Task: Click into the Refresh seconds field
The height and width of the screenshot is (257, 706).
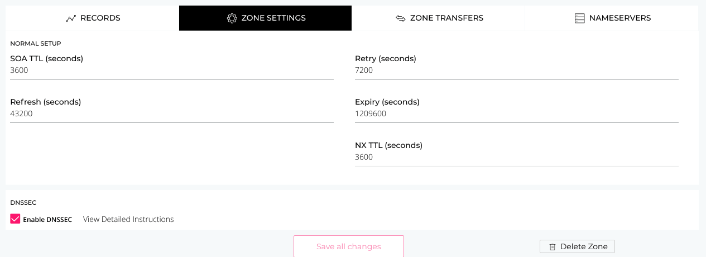Action: click(x=172, y=114)
